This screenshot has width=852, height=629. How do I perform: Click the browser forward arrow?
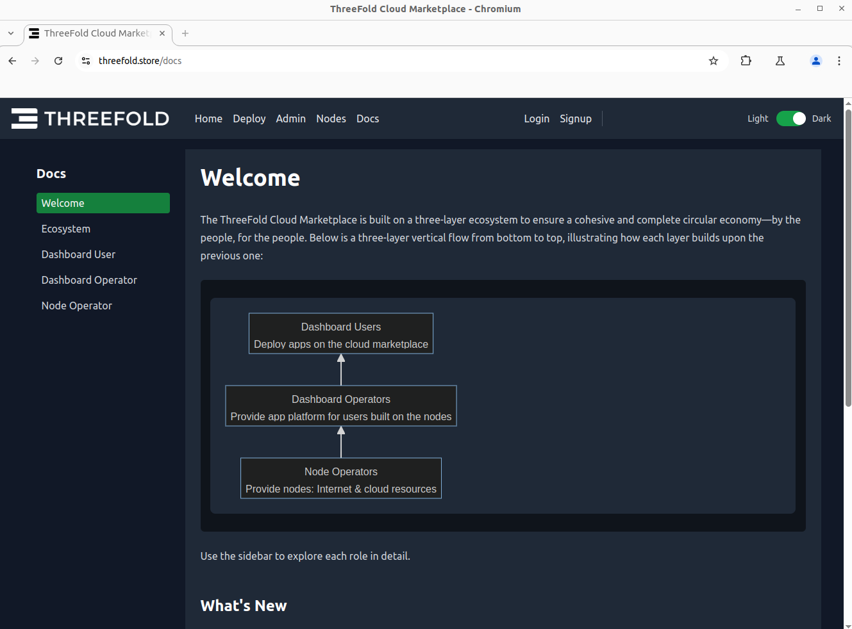pos(35,61)
